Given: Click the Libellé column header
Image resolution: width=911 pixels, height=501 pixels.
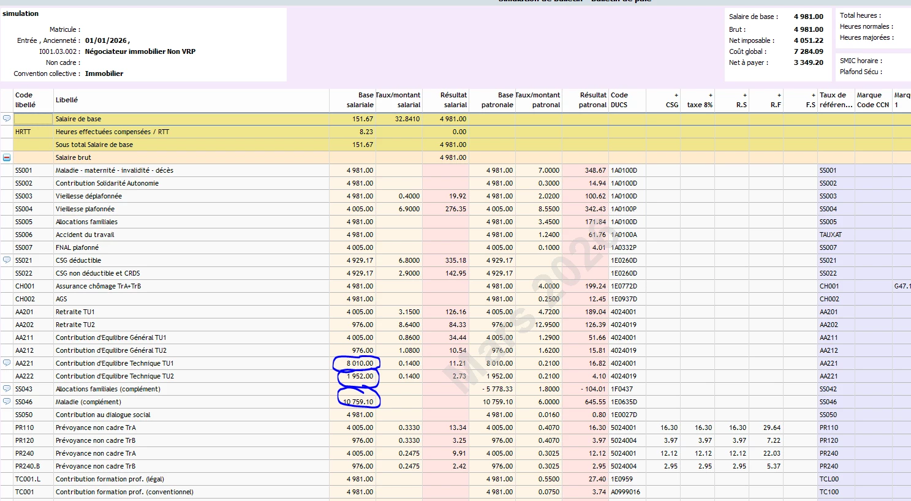Looking at the screenshot, I should 67,100.
